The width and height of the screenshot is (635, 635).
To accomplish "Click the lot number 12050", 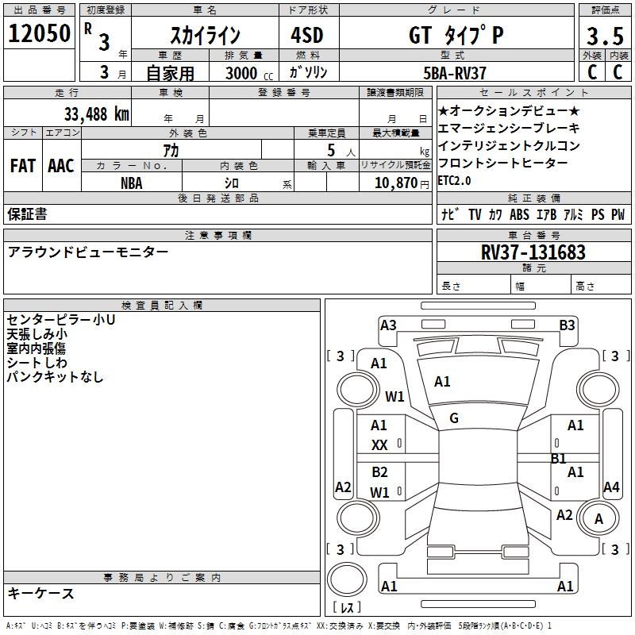I will pos(39,33).
